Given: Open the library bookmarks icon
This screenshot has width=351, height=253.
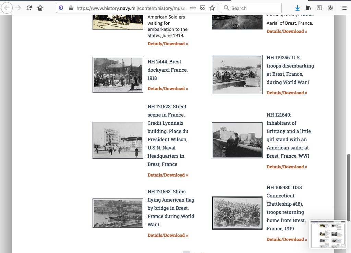Looking at the screenshot, I should [308, 8].
